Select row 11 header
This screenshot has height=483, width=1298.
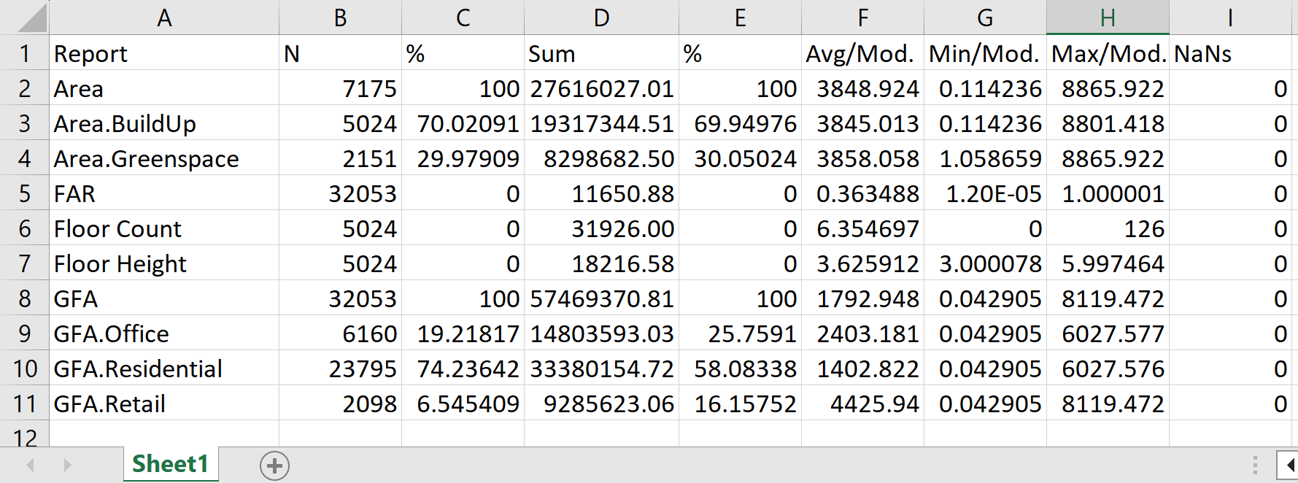pos(24,403)
